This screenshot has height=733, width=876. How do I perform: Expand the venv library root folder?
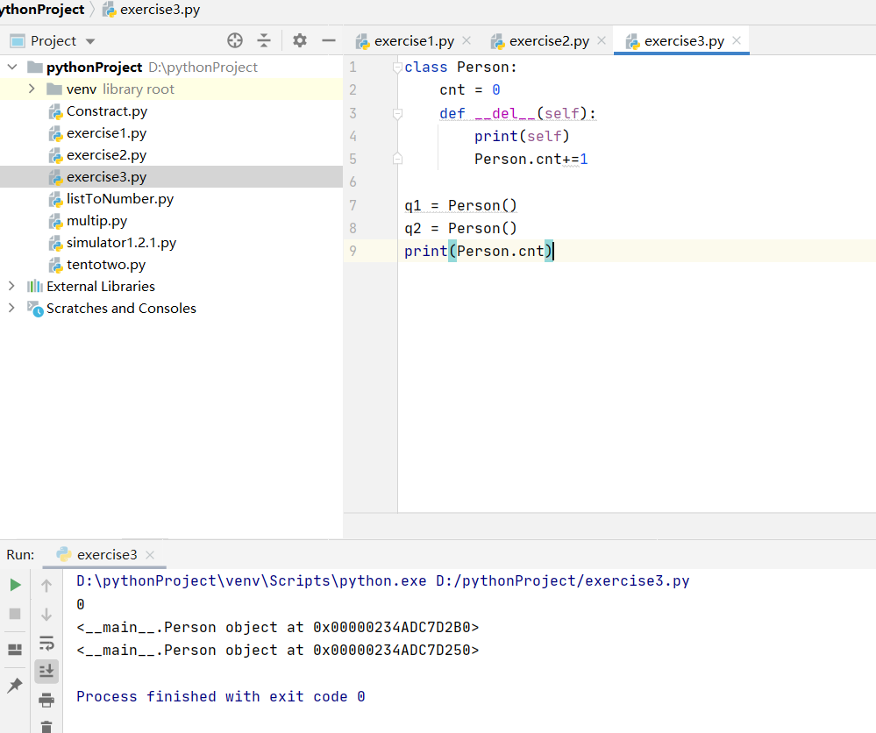coord(32,89)
